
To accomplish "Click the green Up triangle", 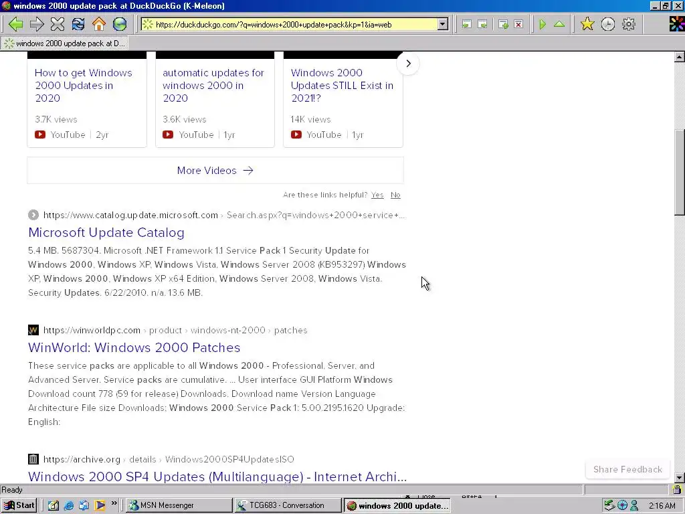I will pyautogui.click(x=559, y=25).
